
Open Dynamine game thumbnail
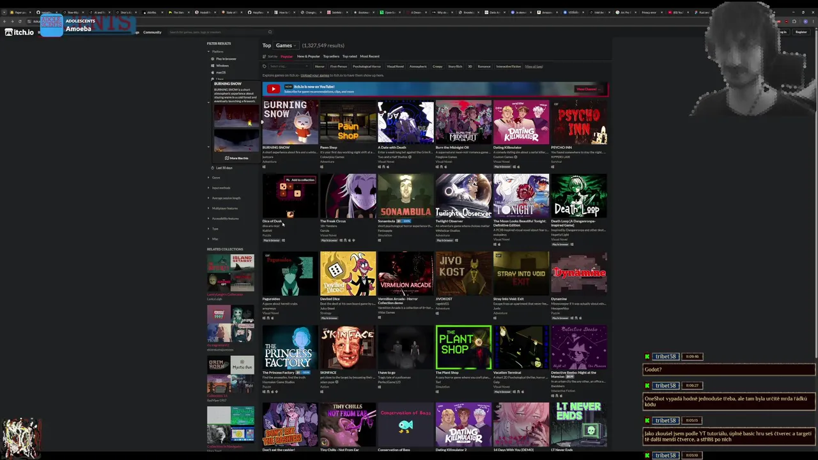578,273
